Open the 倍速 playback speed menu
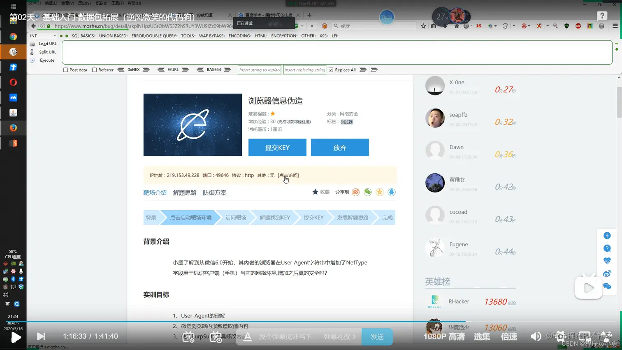The height and width of the screenshot is (350, 622). click(509, 336)
